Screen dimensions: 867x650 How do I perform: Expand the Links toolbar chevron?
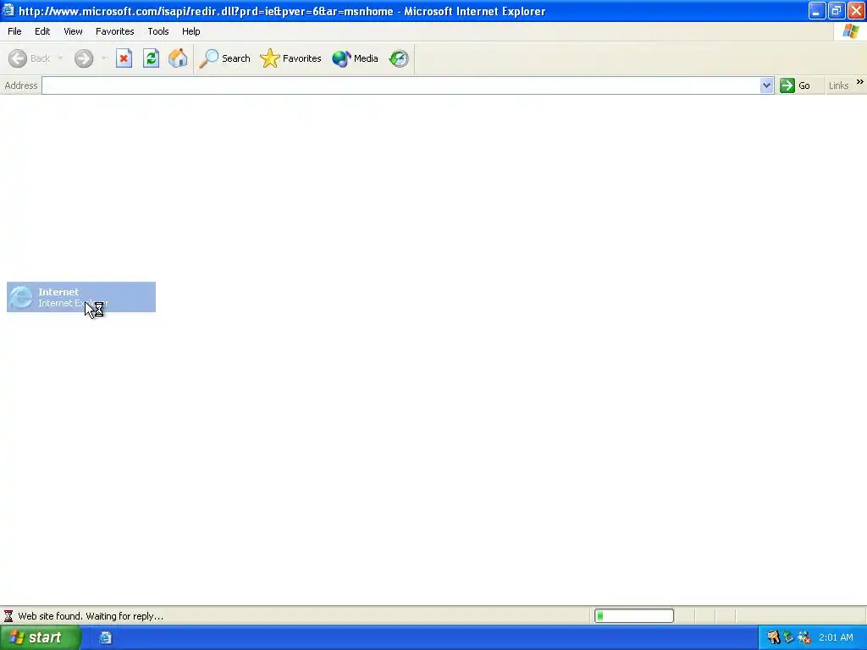[860, 82]
